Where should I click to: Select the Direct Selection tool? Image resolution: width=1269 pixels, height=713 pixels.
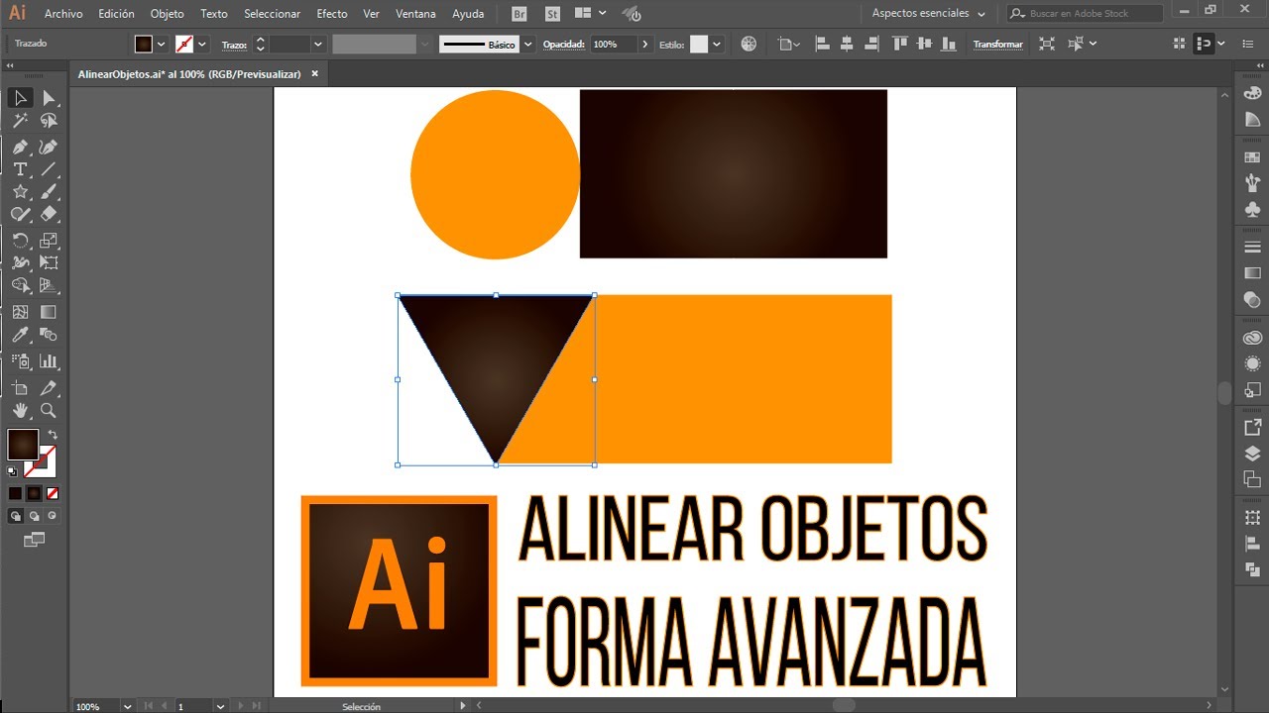coord(49,97)
